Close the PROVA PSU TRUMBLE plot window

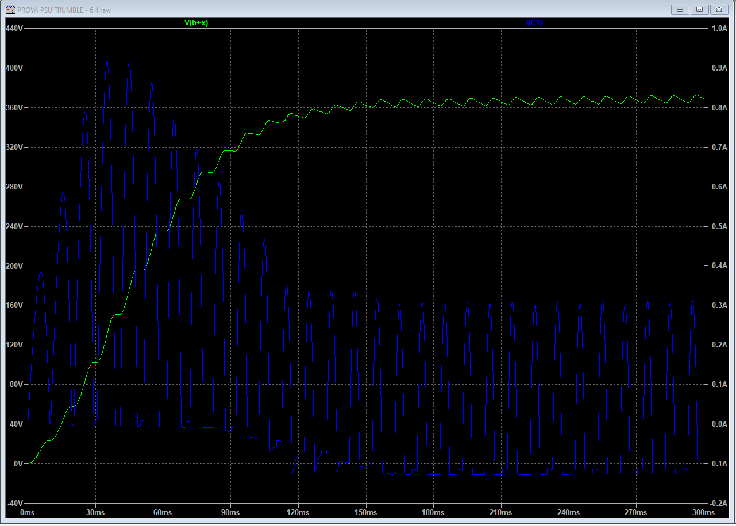[x=719, y=10]
